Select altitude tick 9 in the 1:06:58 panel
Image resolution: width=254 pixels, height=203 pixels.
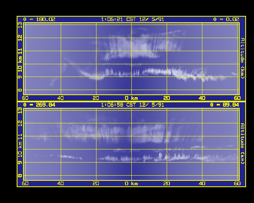(x=20, y=162)
